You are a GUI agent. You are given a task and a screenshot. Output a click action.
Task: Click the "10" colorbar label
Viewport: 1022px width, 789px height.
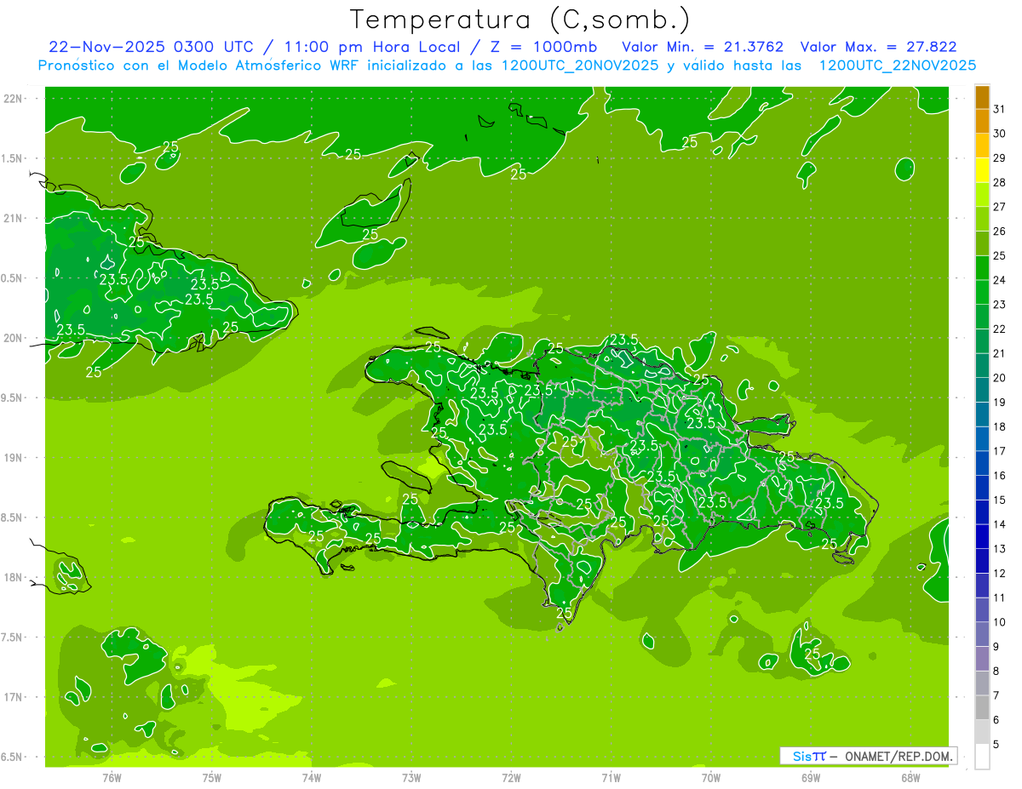1000,622
